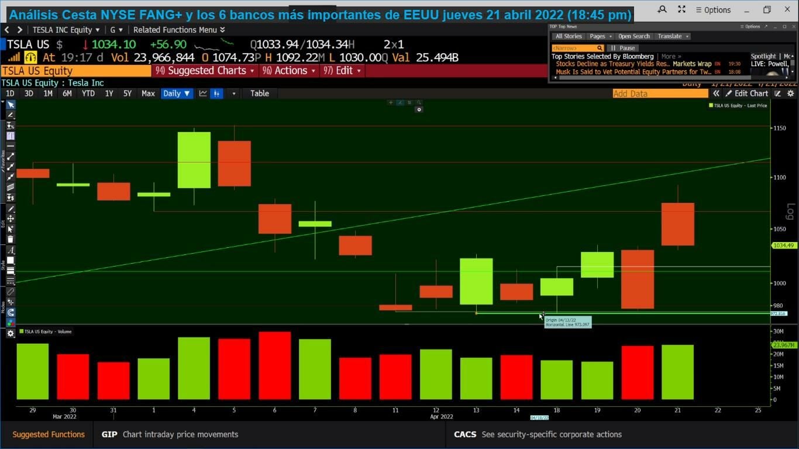
Task: Open GIP chart intraday price movements
Action: [x=170, y=434]
